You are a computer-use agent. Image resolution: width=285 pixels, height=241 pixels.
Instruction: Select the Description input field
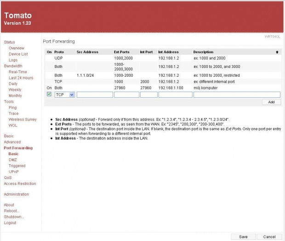237,95
